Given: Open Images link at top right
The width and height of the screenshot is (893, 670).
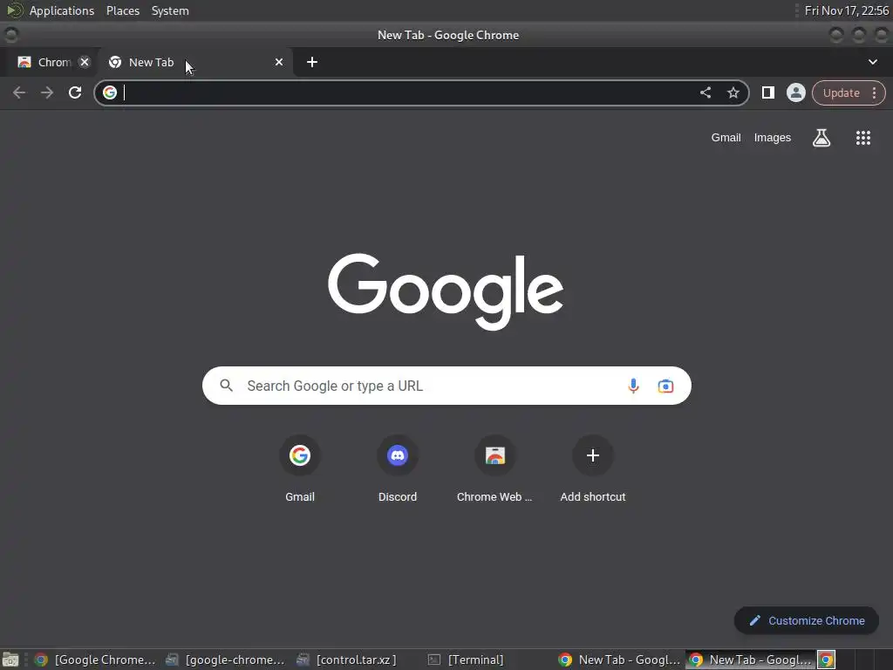Looking at the screenshot, I should click(x=773, y=138).
